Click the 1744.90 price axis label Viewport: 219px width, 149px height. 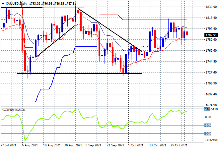(x=211, y=62)
